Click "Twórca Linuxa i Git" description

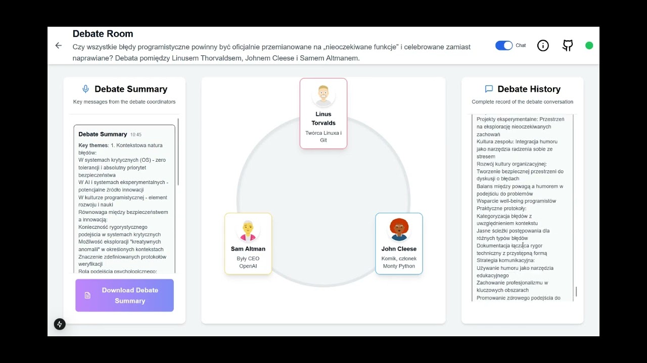[323, 137]
